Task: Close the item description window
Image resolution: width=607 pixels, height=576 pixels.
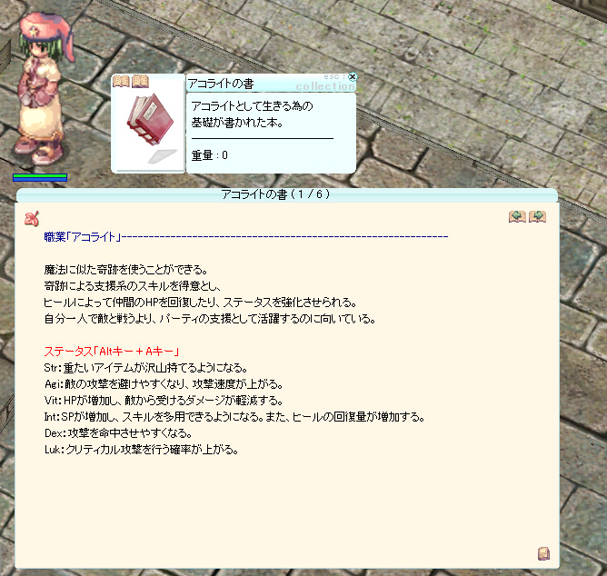Action: 353,76
